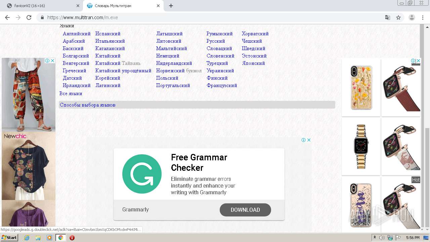This screenshot has height=242, width=430.
Task: Open the navy floral blouse ad image
Action: pos(29,170)
